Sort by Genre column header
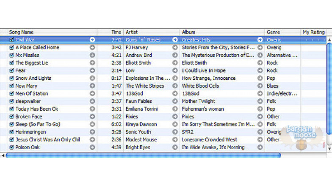 point(283,32)
